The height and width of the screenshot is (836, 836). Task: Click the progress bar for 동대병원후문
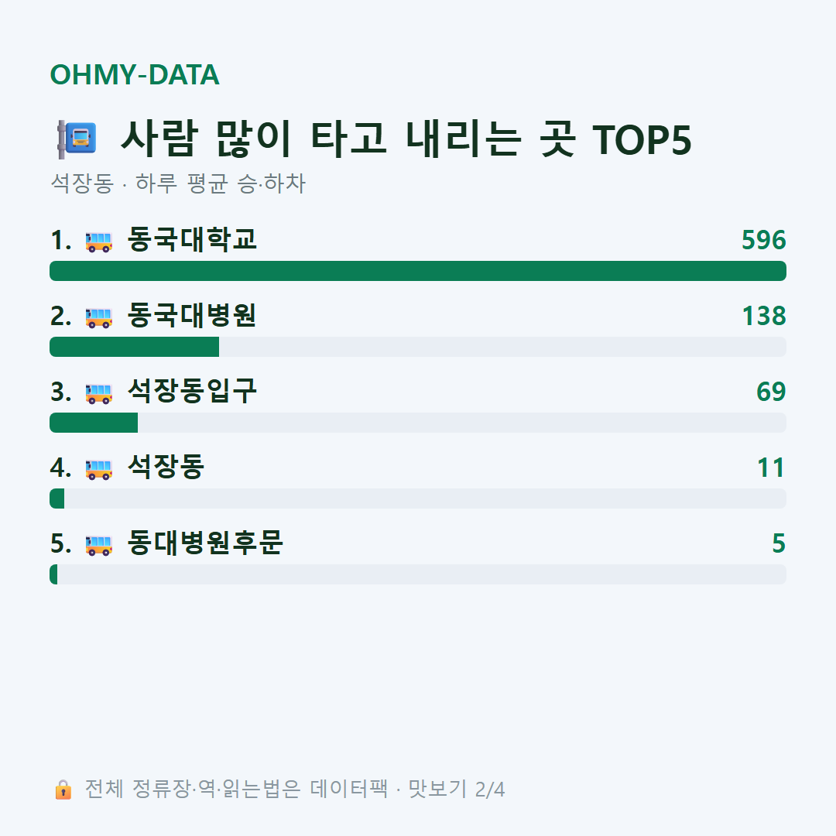[418, 574]
